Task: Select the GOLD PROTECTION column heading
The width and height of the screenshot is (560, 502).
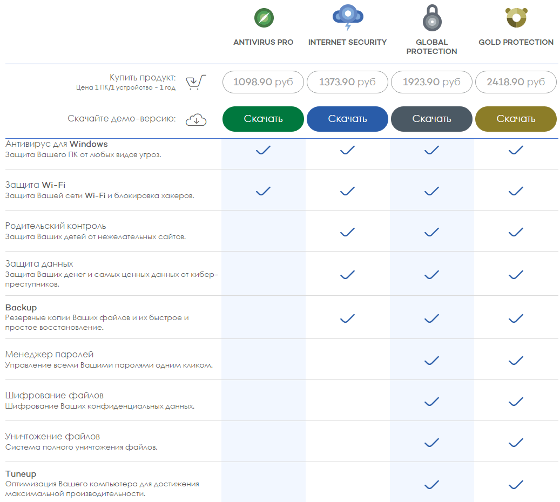Action: (x=516, y=42)
